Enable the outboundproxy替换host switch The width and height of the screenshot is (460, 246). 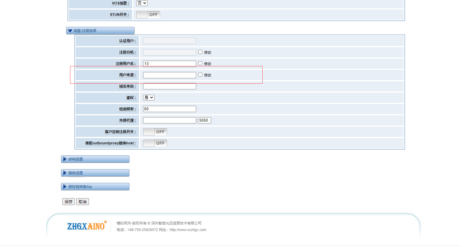(x=155, y=143)
